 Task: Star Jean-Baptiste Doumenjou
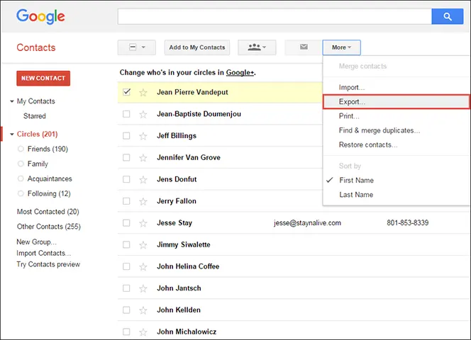tap(143, 114)
